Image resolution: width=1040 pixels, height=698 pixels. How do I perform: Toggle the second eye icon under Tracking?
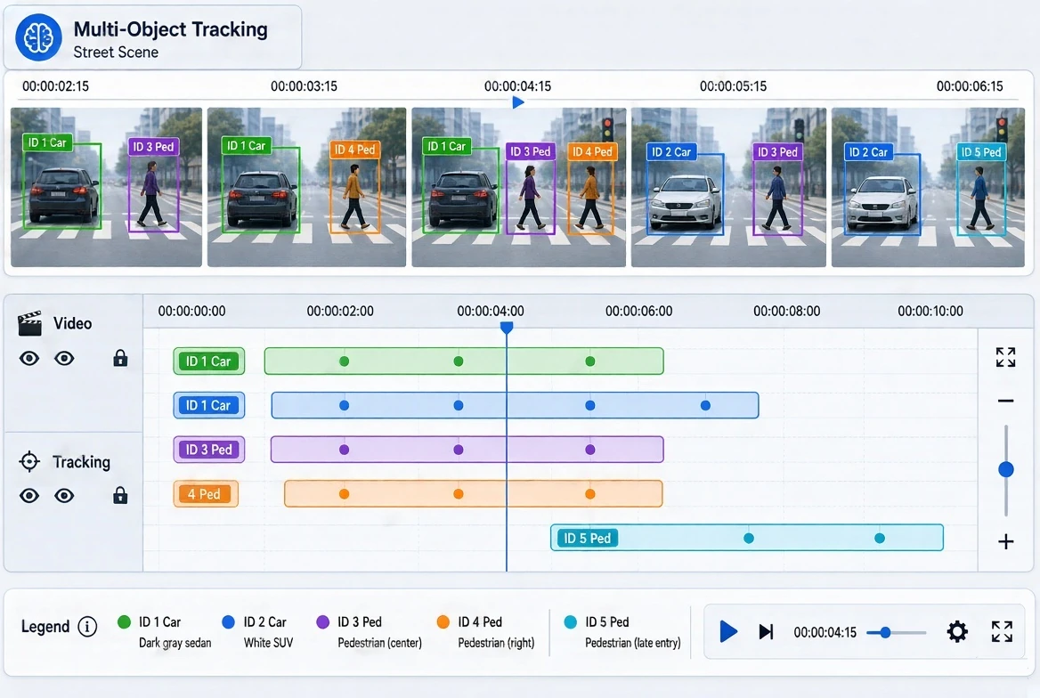[x=64, y=496]
